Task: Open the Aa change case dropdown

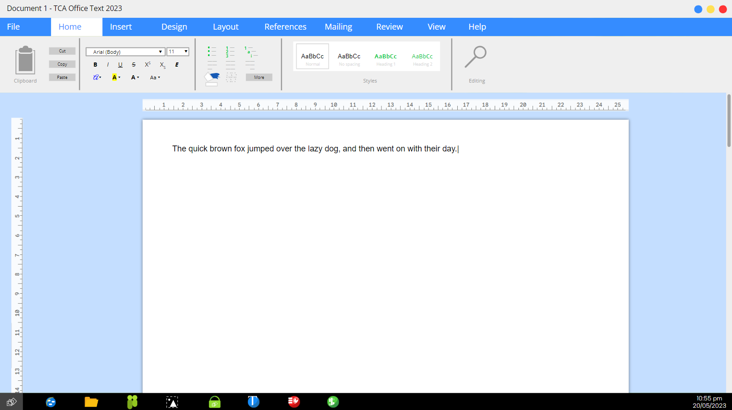Action: (x=155, y=78)
